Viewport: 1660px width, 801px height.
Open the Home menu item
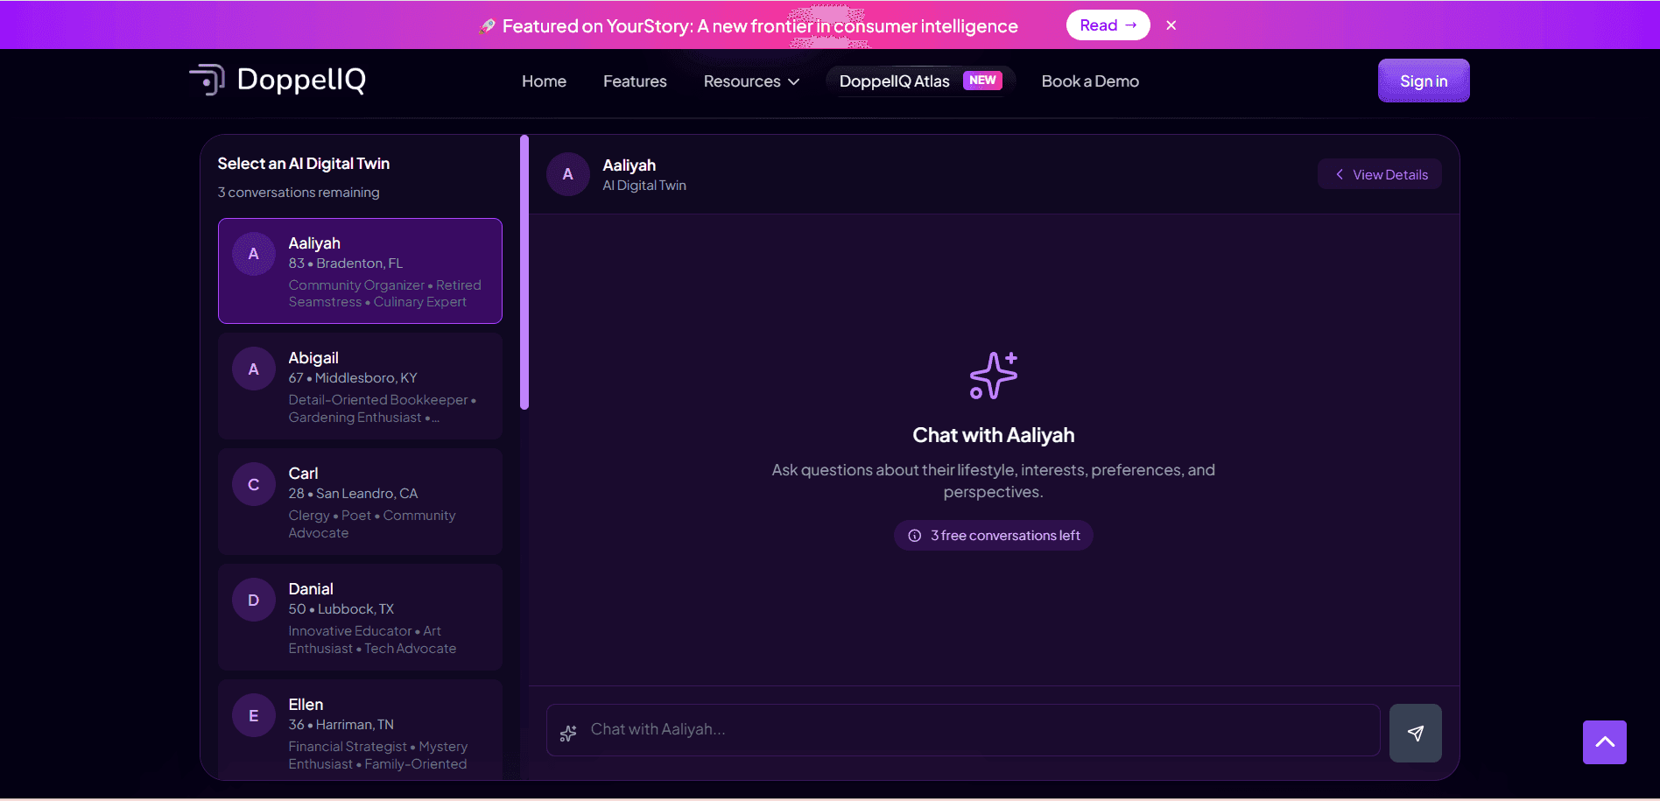tap(544, 81)
